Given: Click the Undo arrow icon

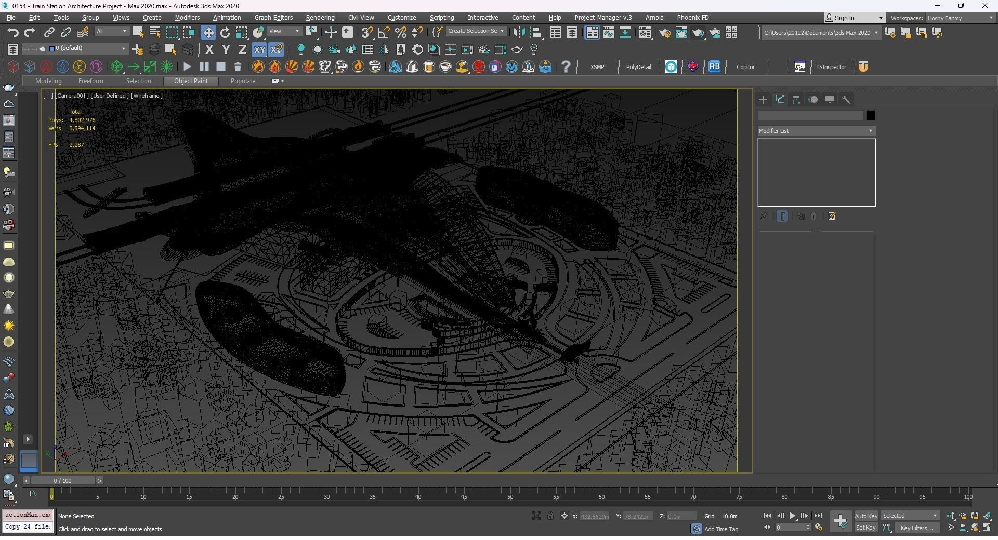Looking at the screenshot, I should point(13,33).
